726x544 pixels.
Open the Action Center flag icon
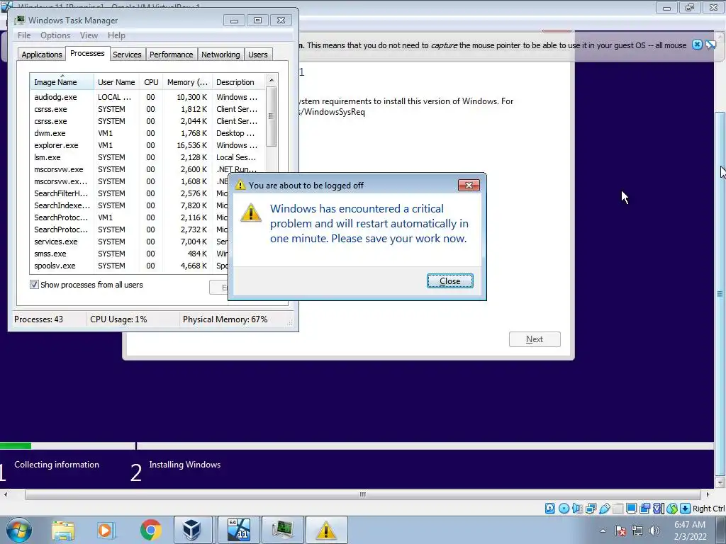(x=620, y=531)
